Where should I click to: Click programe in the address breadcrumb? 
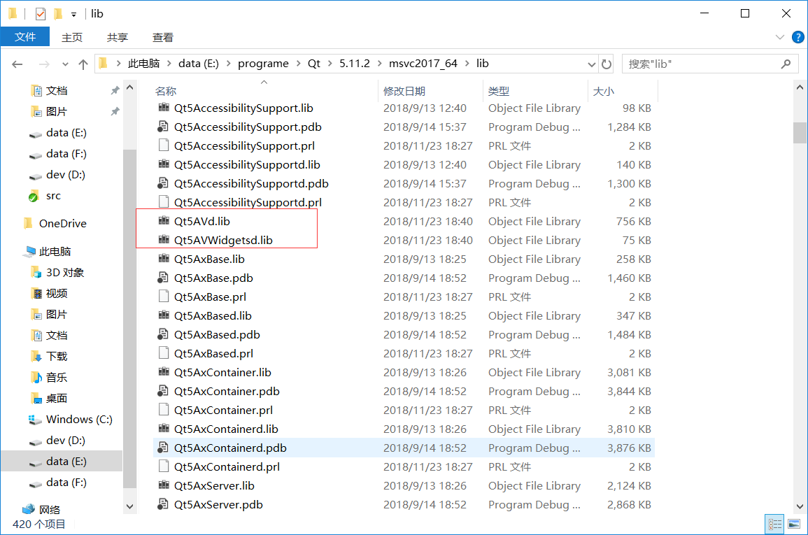(263, 64)
